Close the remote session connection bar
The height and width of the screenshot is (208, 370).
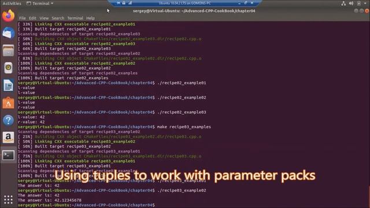click(x=252, y=3)
